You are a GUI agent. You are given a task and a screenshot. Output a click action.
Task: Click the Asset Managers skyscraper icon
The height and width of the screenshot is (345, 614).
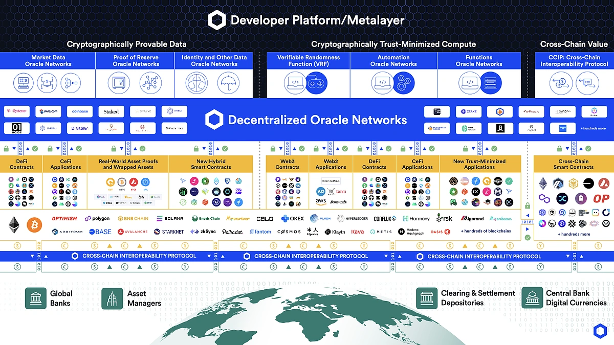pos(112,298)
